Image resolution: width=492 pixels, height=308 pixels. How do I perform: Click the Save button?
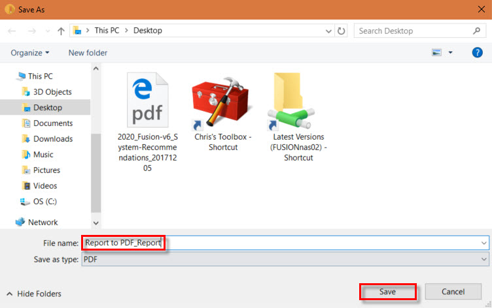pyautogui.click(x=388, y=292)
